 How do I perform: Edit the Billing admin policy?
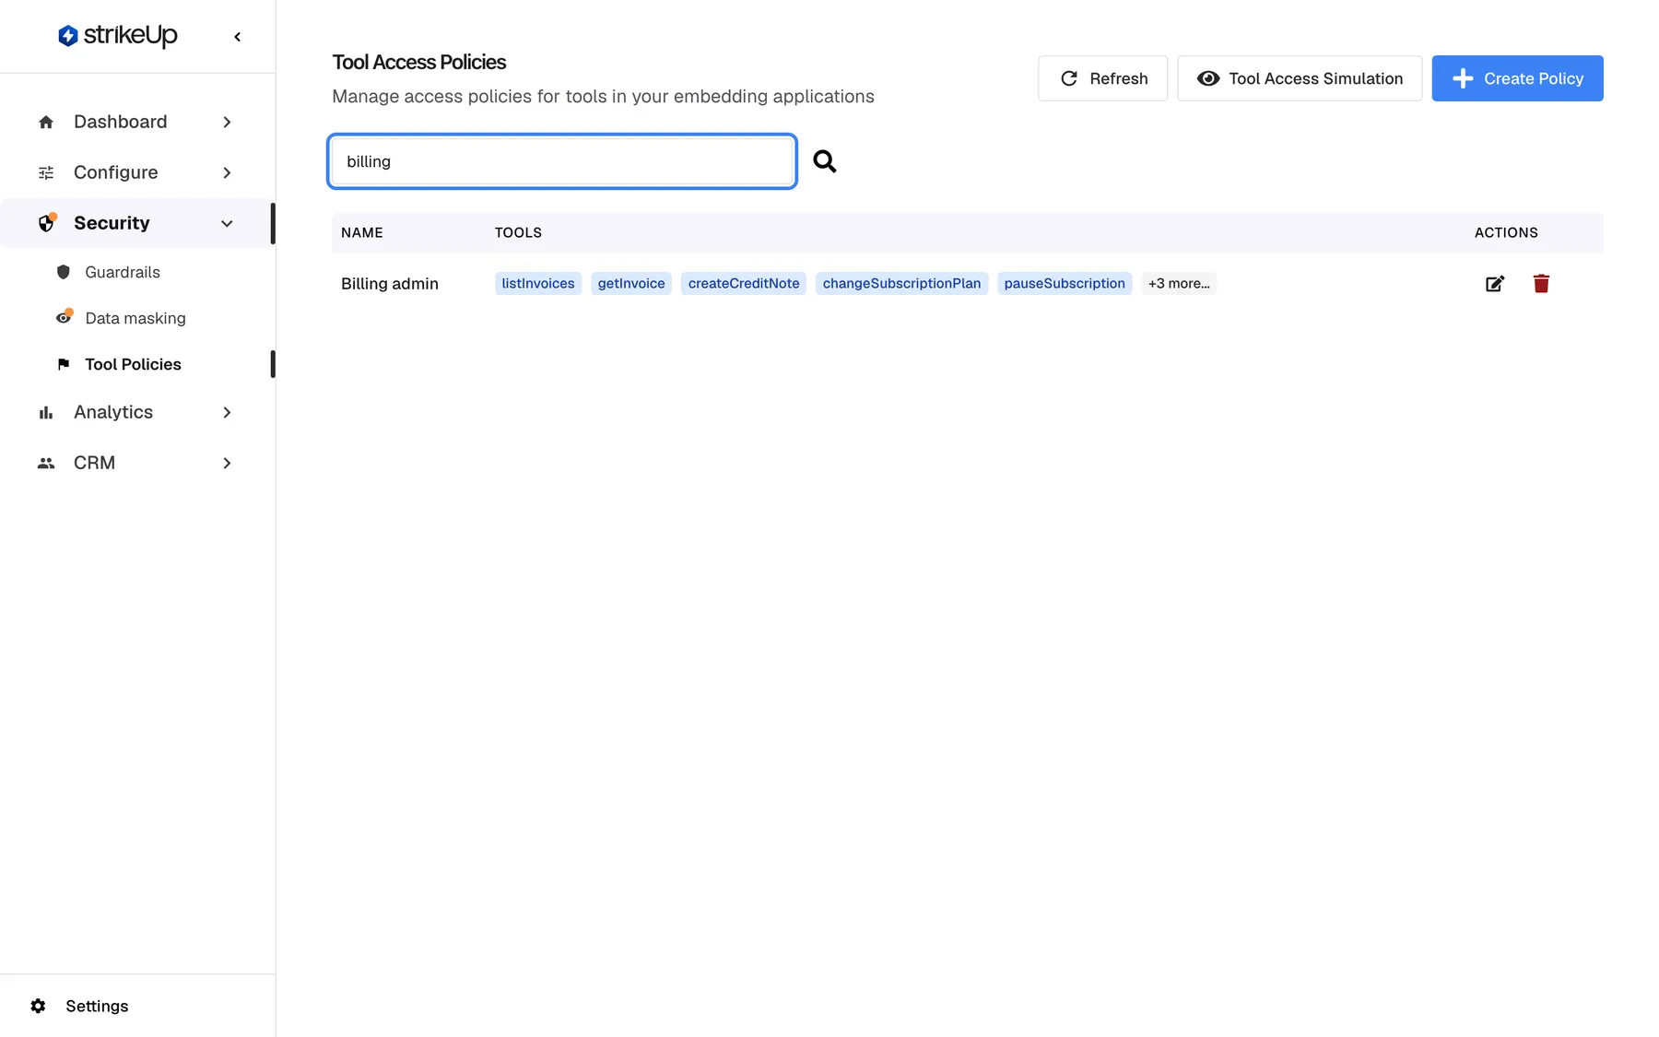(1495, 284)
